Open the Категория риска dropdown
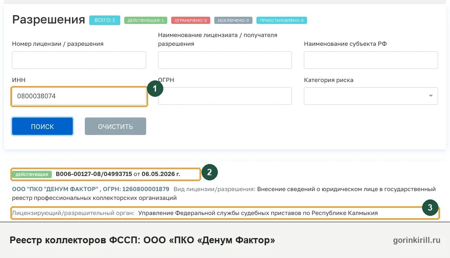 click(x=371, y=96)
